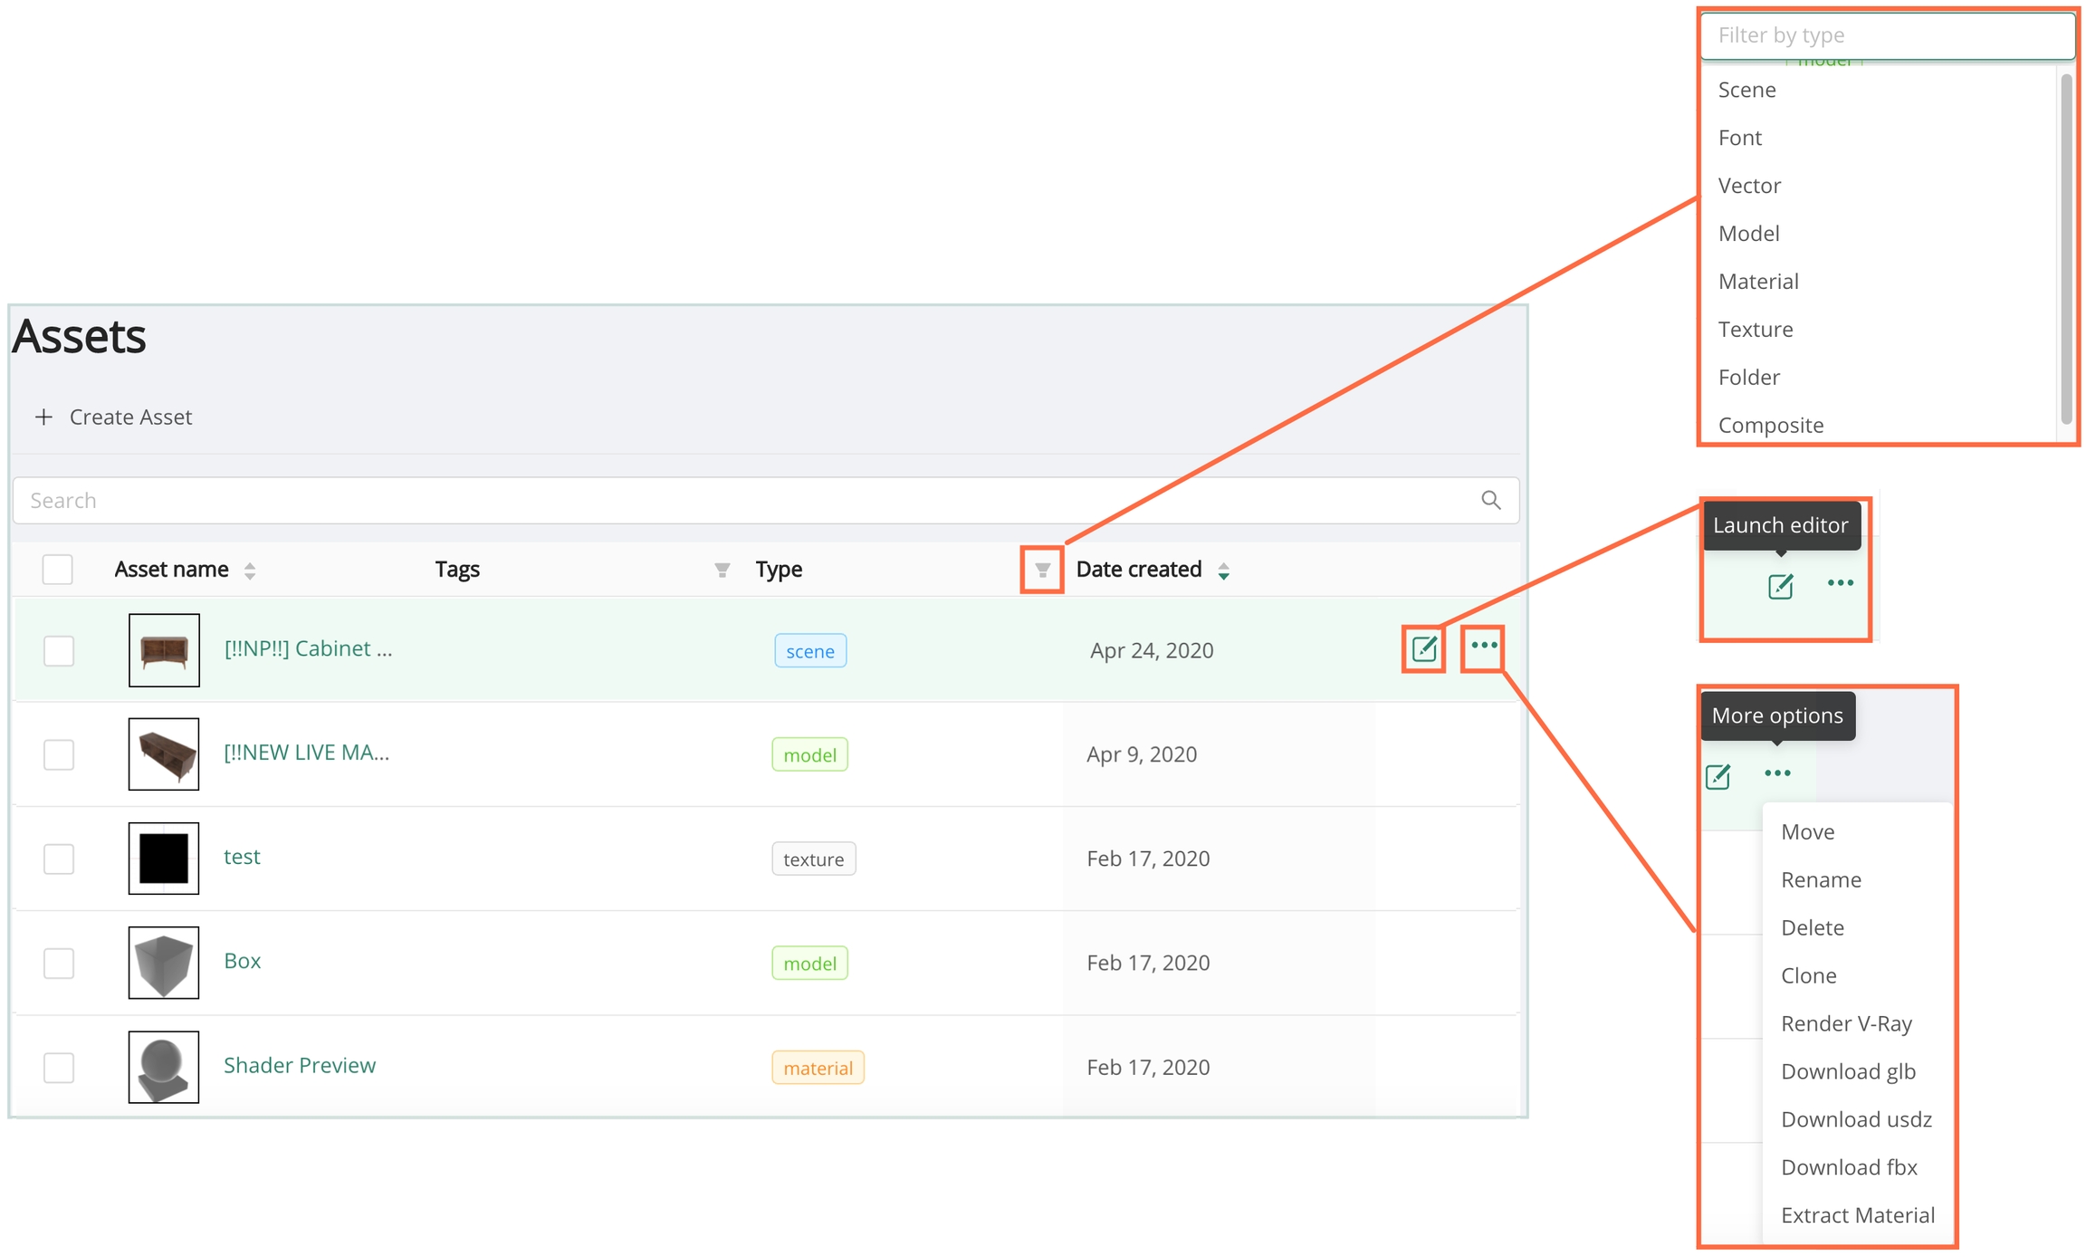Viewport: 2086px width, 1257px height.
Task: Click Rename in the More options menu
Action: tap(1821, 880)
